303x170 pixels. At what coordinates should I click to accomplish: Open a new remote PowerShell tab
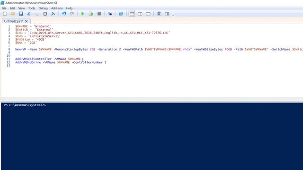[x=110, y=14]
